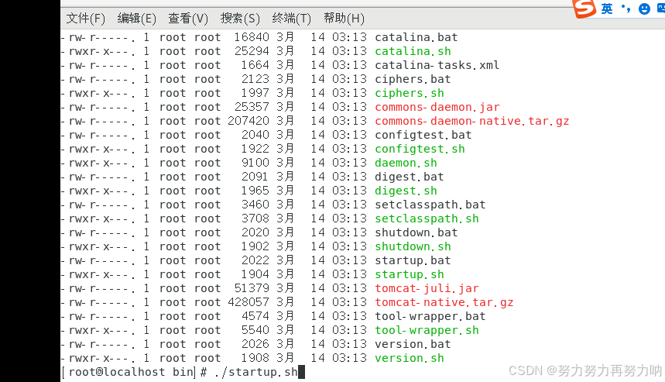Select the red file name commons-daemon.jar
665x382 pixels.
[437, 107]
